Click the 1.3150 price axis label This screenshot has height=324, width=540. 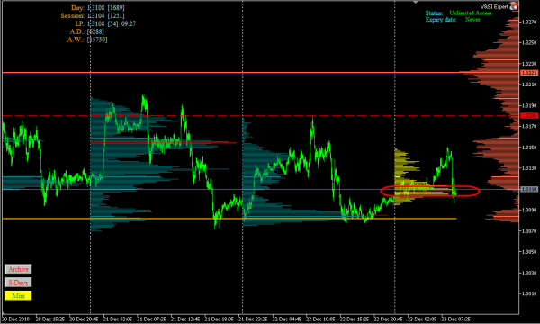(x=529, y=148)
